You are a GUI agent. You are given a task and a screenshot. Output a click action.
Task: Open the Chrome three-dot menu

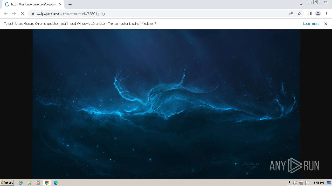[326, 13]
